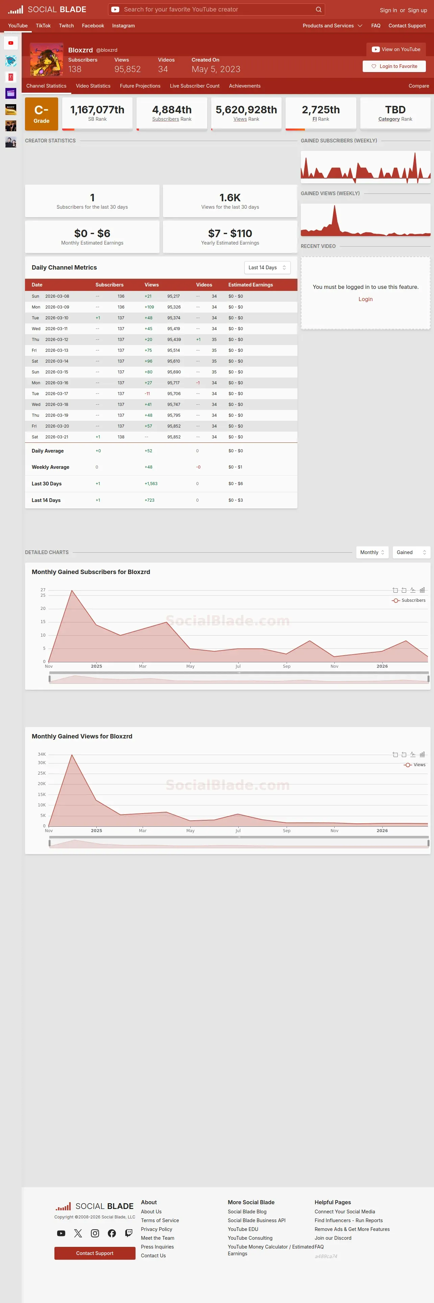Click the Compare link

click(419, 86)
